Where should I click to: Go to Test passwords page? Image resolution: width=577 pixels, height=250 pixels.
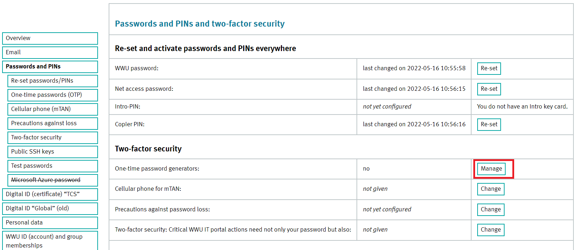coord(53,166)
